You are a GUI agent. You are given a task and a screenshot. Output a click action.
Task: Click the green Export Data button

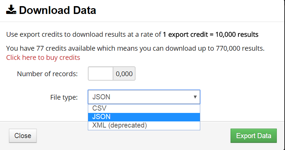pos(254,136)
